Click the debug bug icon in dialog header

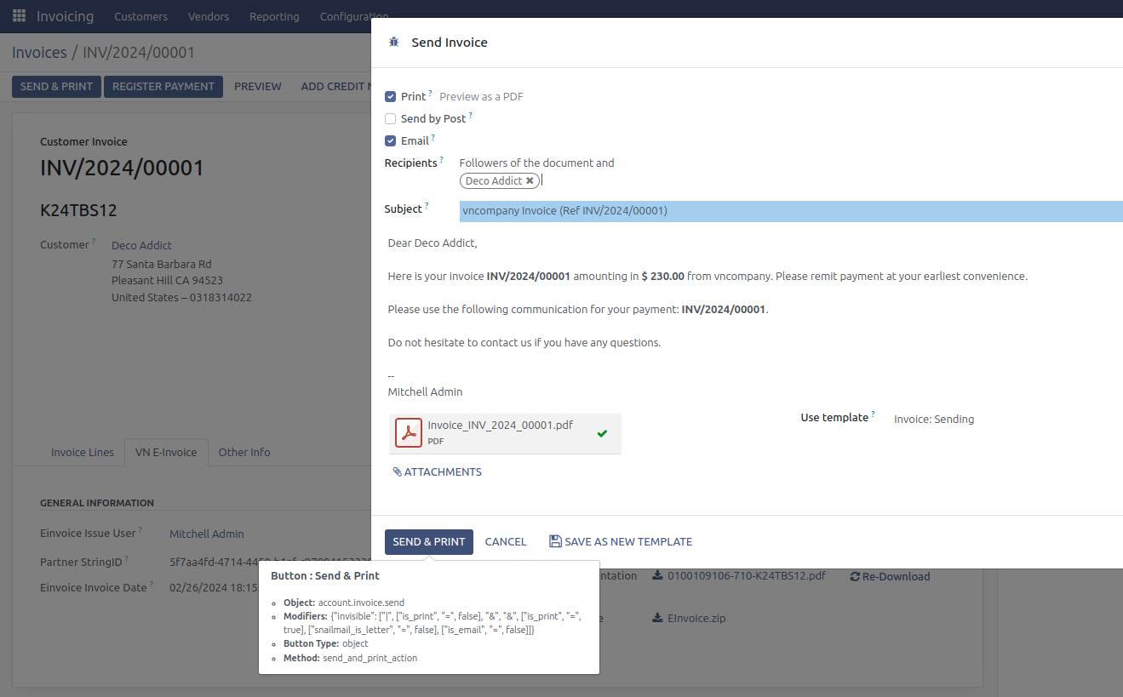coord(393,42)
